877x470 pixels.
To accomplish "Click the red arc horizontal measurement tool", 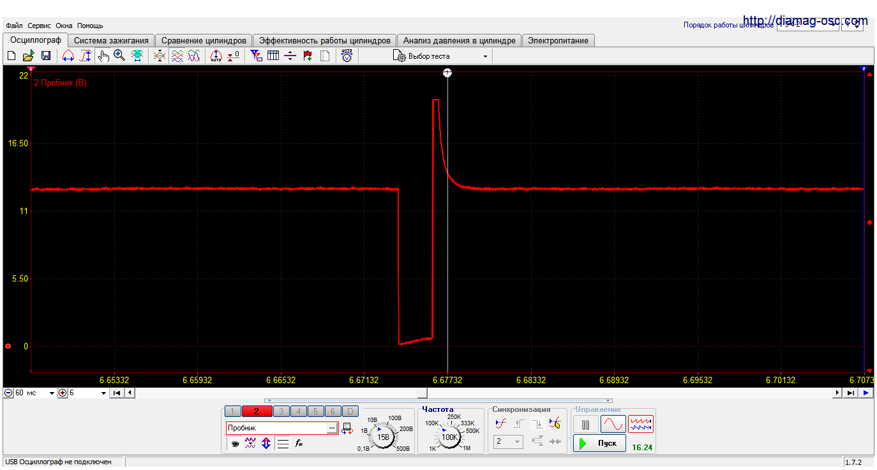I will pyautogui.click(x=68, y=56).
